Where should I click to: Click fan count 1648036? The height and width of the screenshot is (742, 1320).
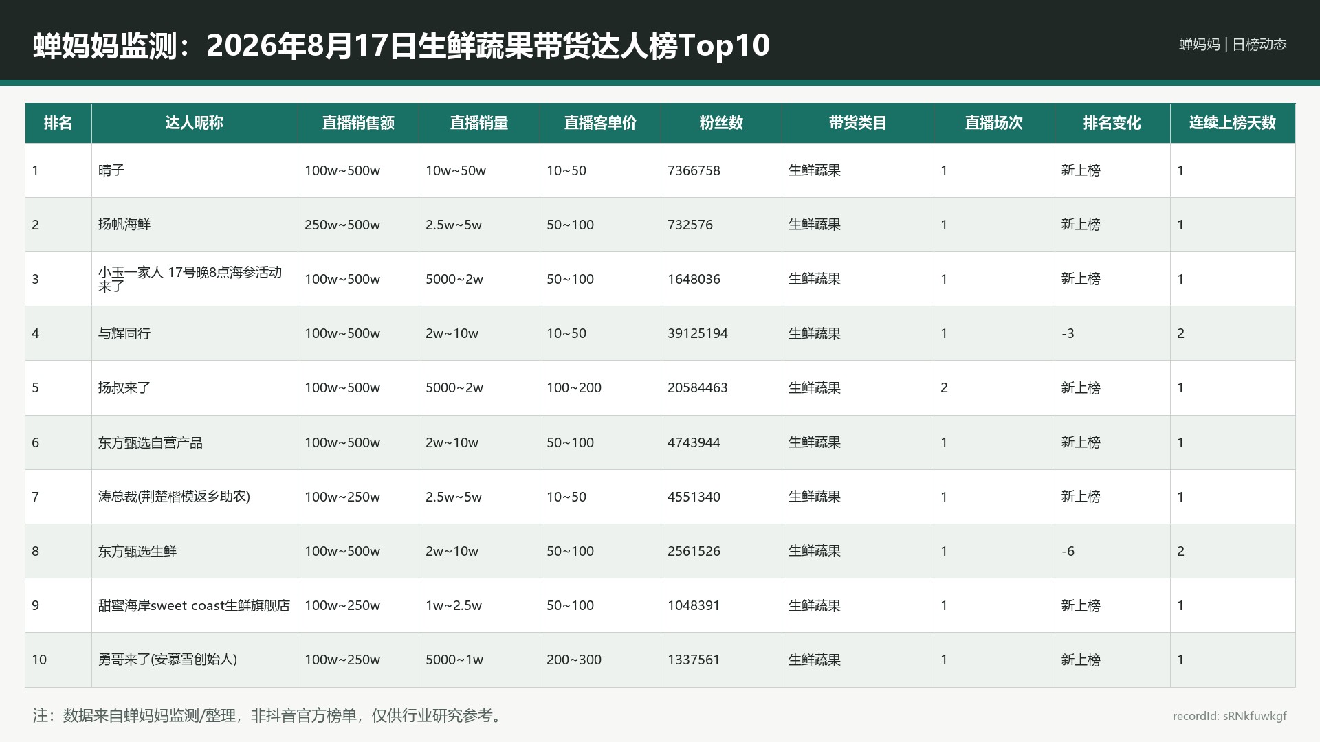tap(694, 279)
